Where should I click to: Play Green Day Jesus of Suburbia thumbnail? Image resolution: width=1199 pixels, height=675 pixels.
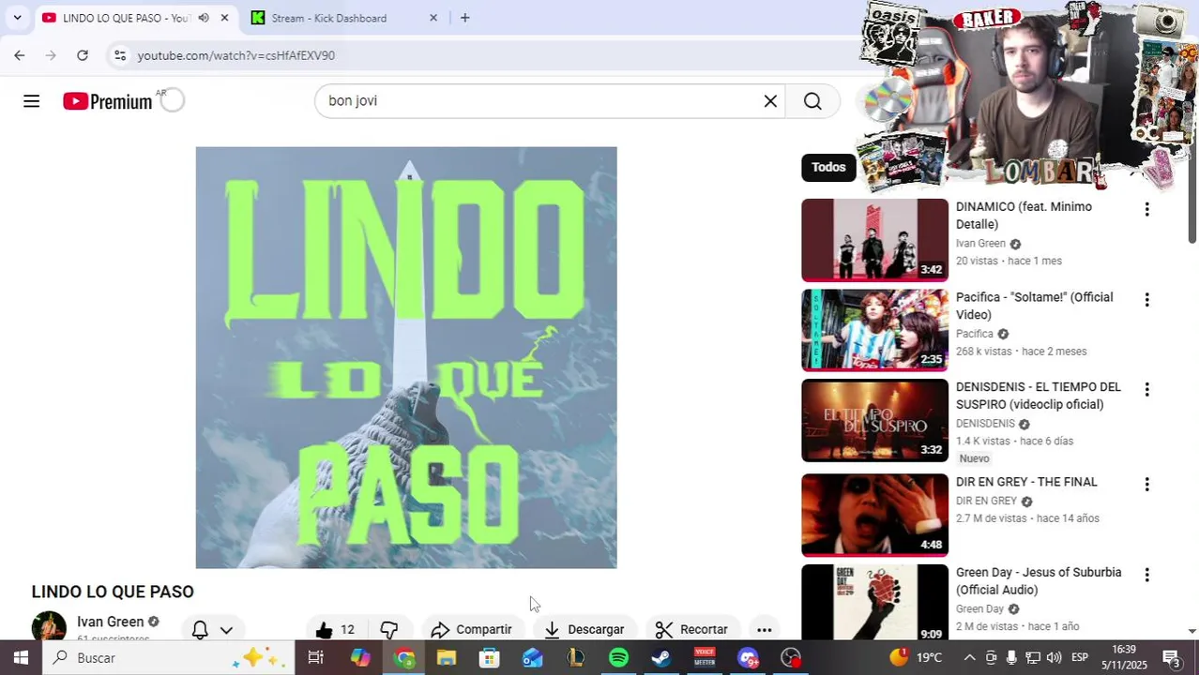coord(874,602)
